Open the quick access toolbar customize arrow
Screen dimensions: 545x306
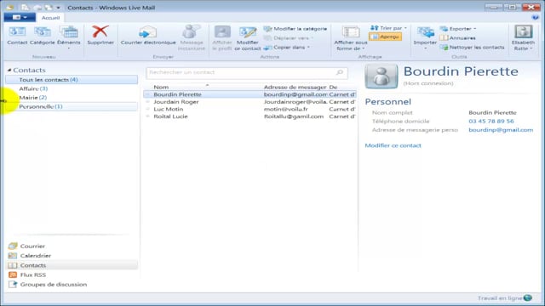point(59,8)
